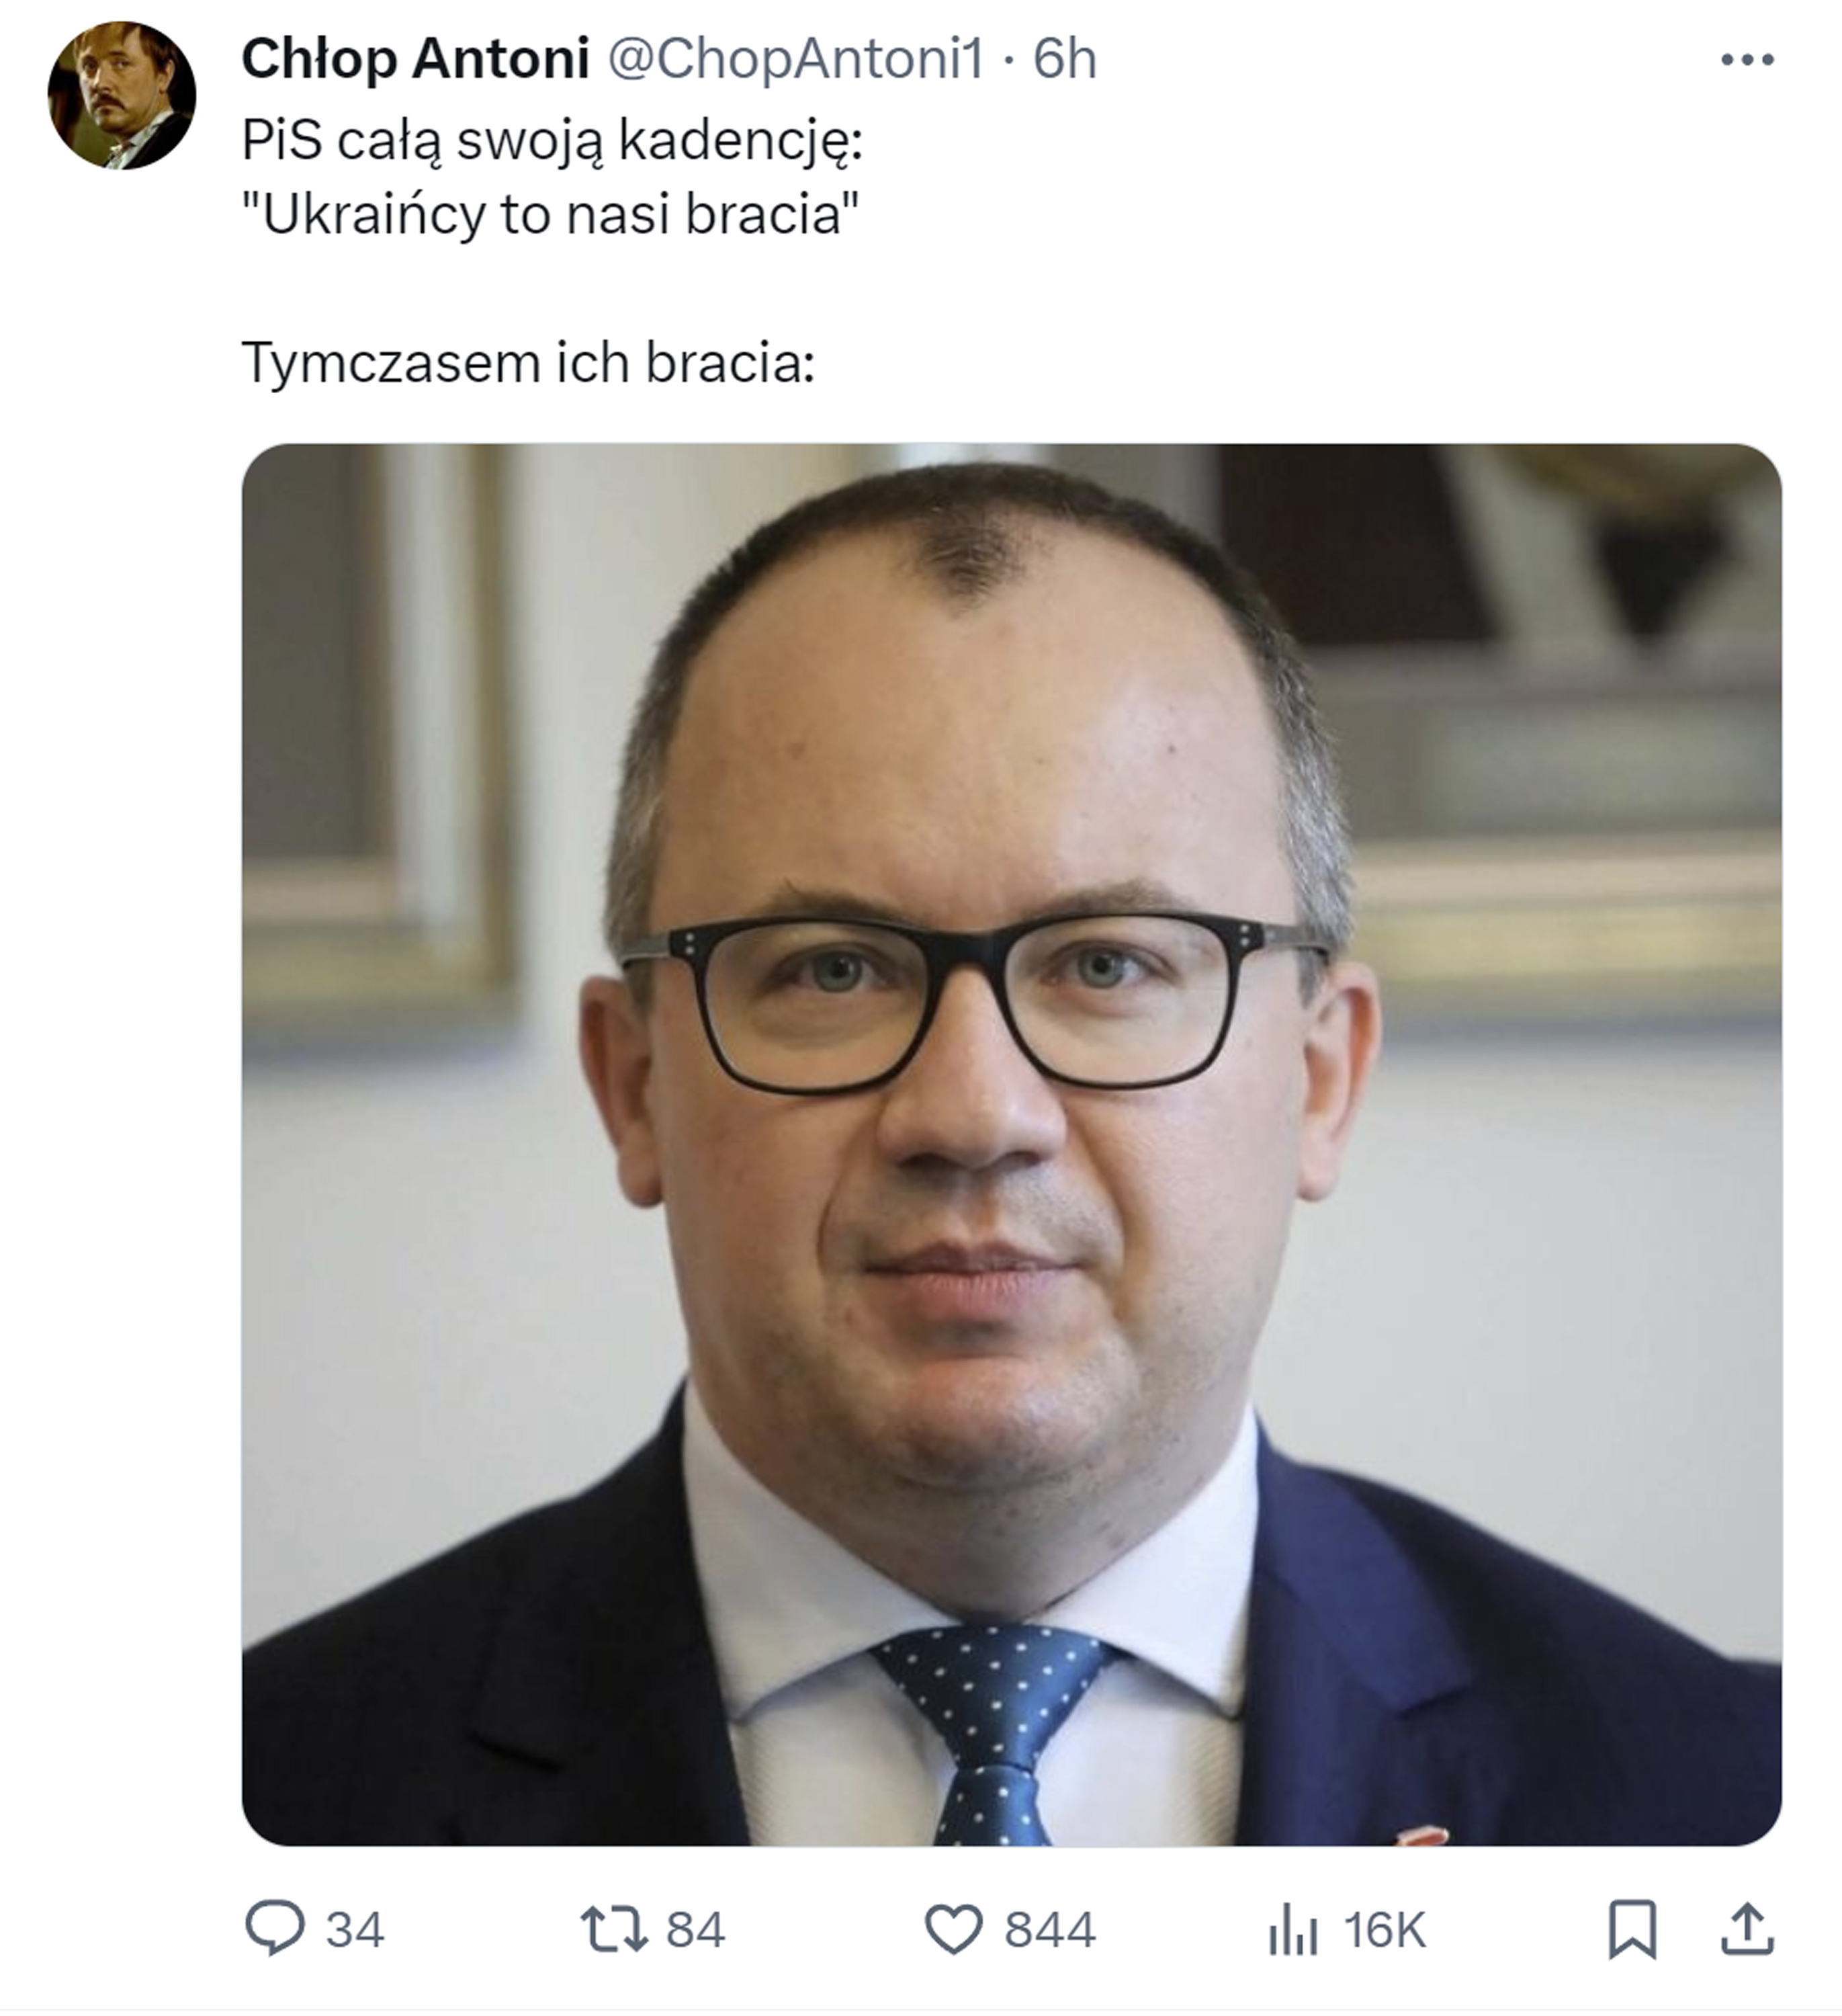Screen dimensions: 1842x2016
Task: Click the display name Chłop Antoni
Action: pos(414,59)
